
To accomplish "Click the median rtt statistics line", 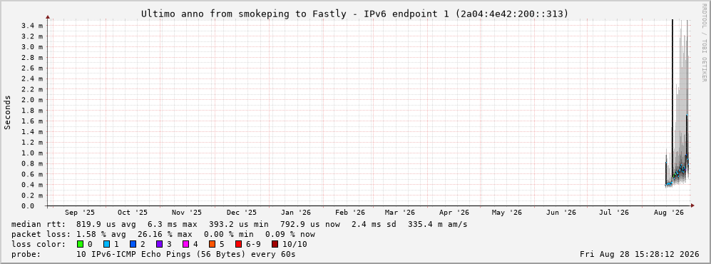I will click(239, 224).
